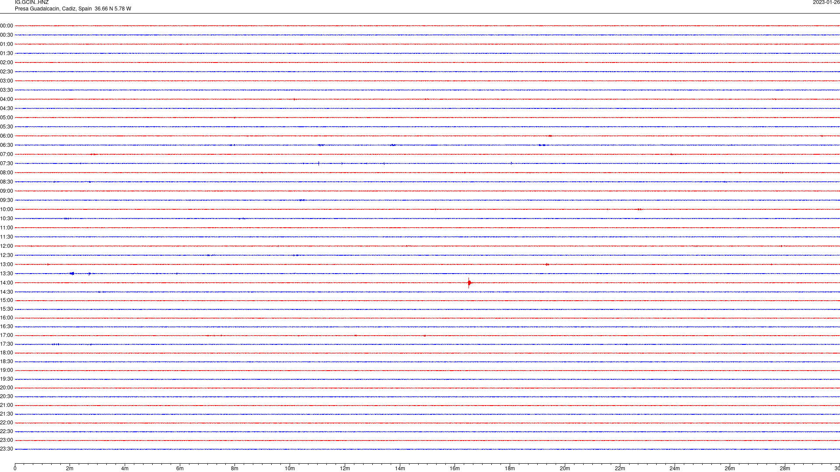Select the 06:30 row label
The height and width of the screenshot is (472, 840).
(x=7, y=145)
